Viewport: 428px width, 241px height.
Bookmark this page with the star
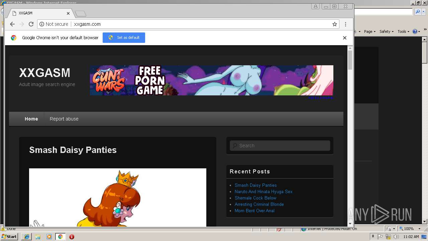[334, 24]
